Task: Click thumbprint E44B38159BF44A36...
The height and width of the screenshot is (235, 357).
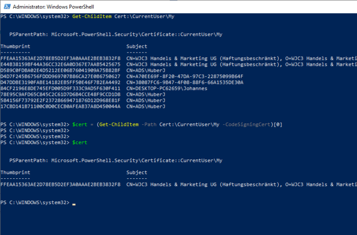Action: pos(60,65)
